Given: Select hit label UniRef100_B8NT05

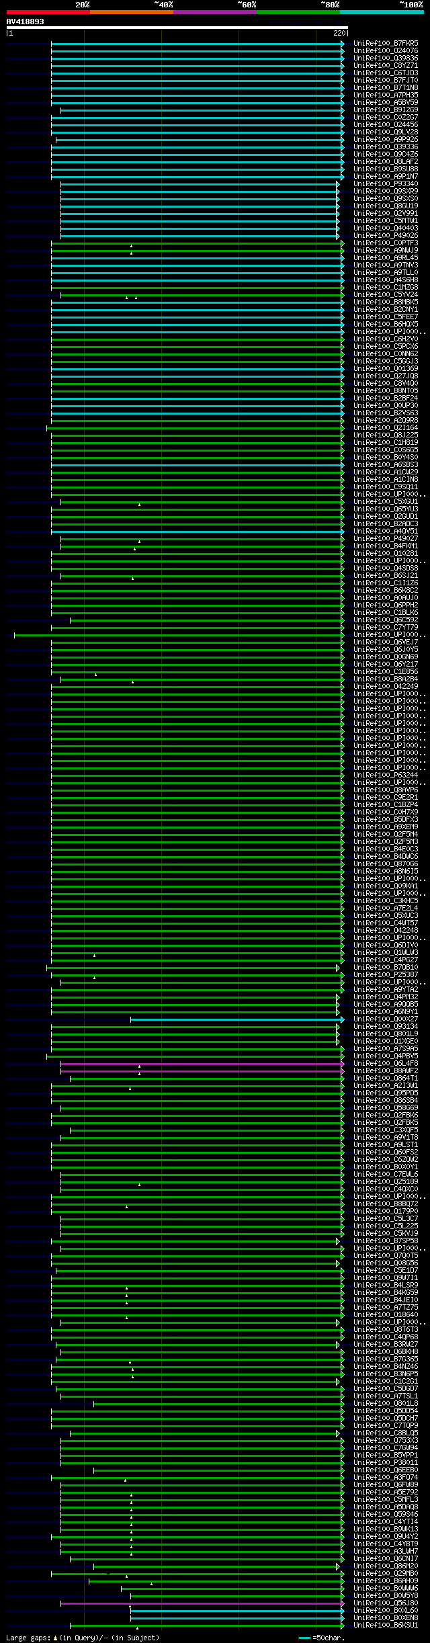Looking at the screenshot, I should tap(386, 391).
